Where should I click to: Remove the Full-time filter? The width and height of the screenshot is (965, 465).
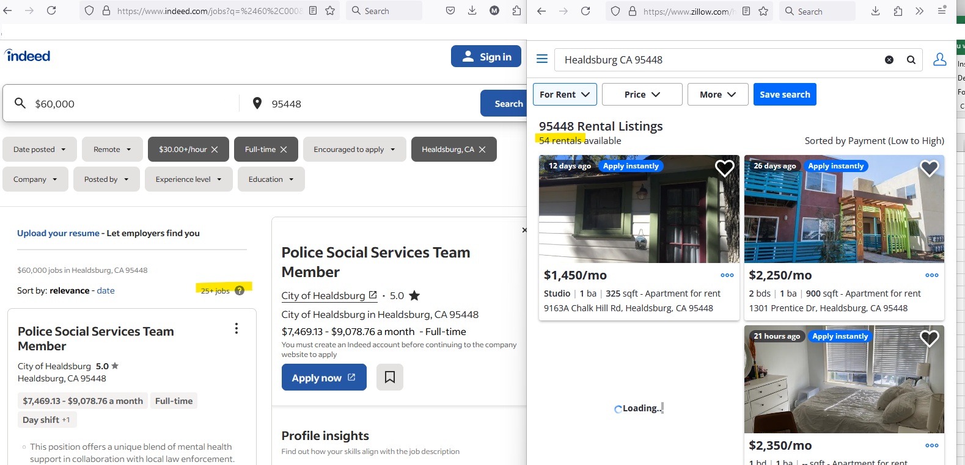pos(284,150)
